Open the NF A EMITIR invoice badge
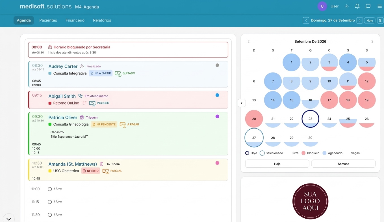 (x=101, y=73)
